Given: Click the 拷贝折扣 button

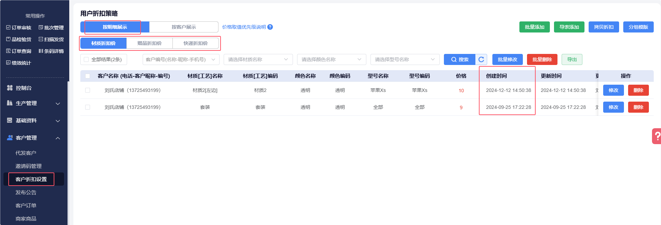Looking at the screenshot, I should (604, 27).
